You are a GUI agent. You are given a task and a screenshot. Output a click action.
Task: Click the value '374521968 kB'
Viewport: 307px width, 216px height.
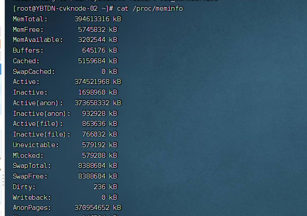[98, 82]
